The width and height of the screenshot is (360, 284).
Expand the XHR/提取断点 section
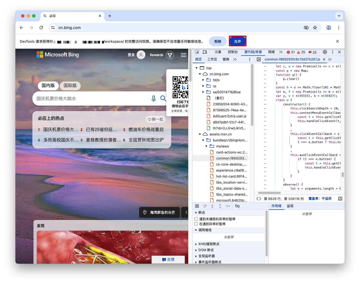click(196, 244)
